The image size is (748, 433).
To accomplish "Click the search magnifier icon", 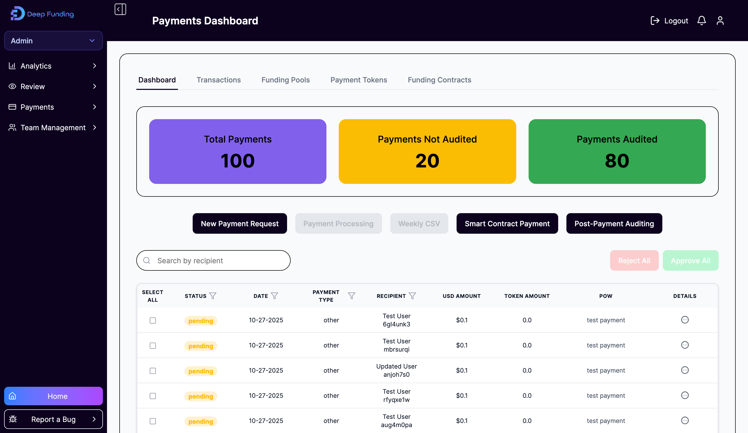I will click(x=147, y=260).
